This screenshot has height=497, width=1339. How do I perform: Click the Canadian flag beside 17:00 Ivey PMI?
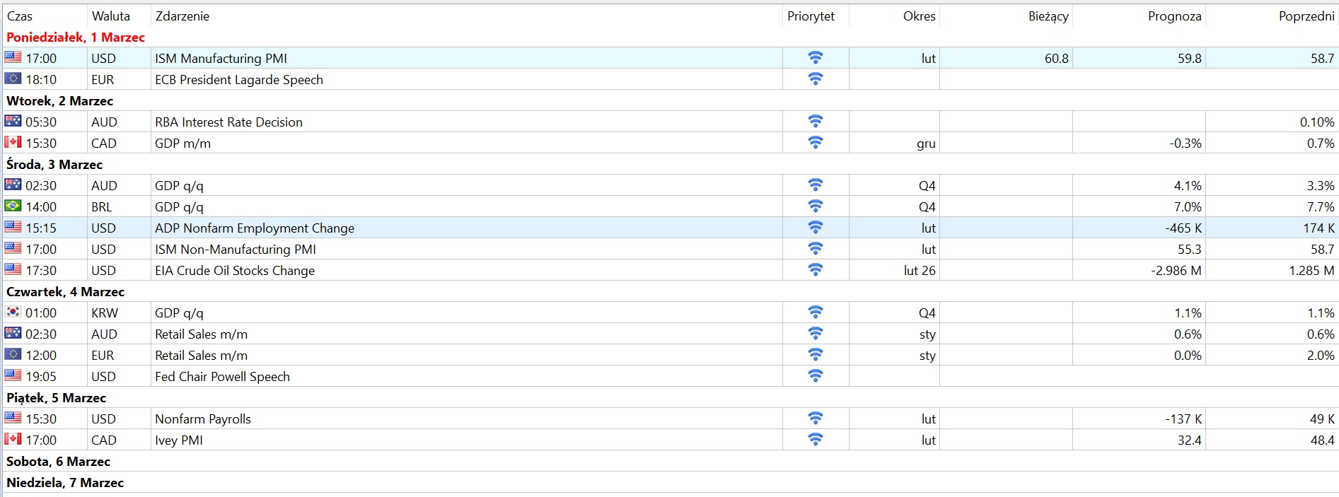(x=13, y=439)
